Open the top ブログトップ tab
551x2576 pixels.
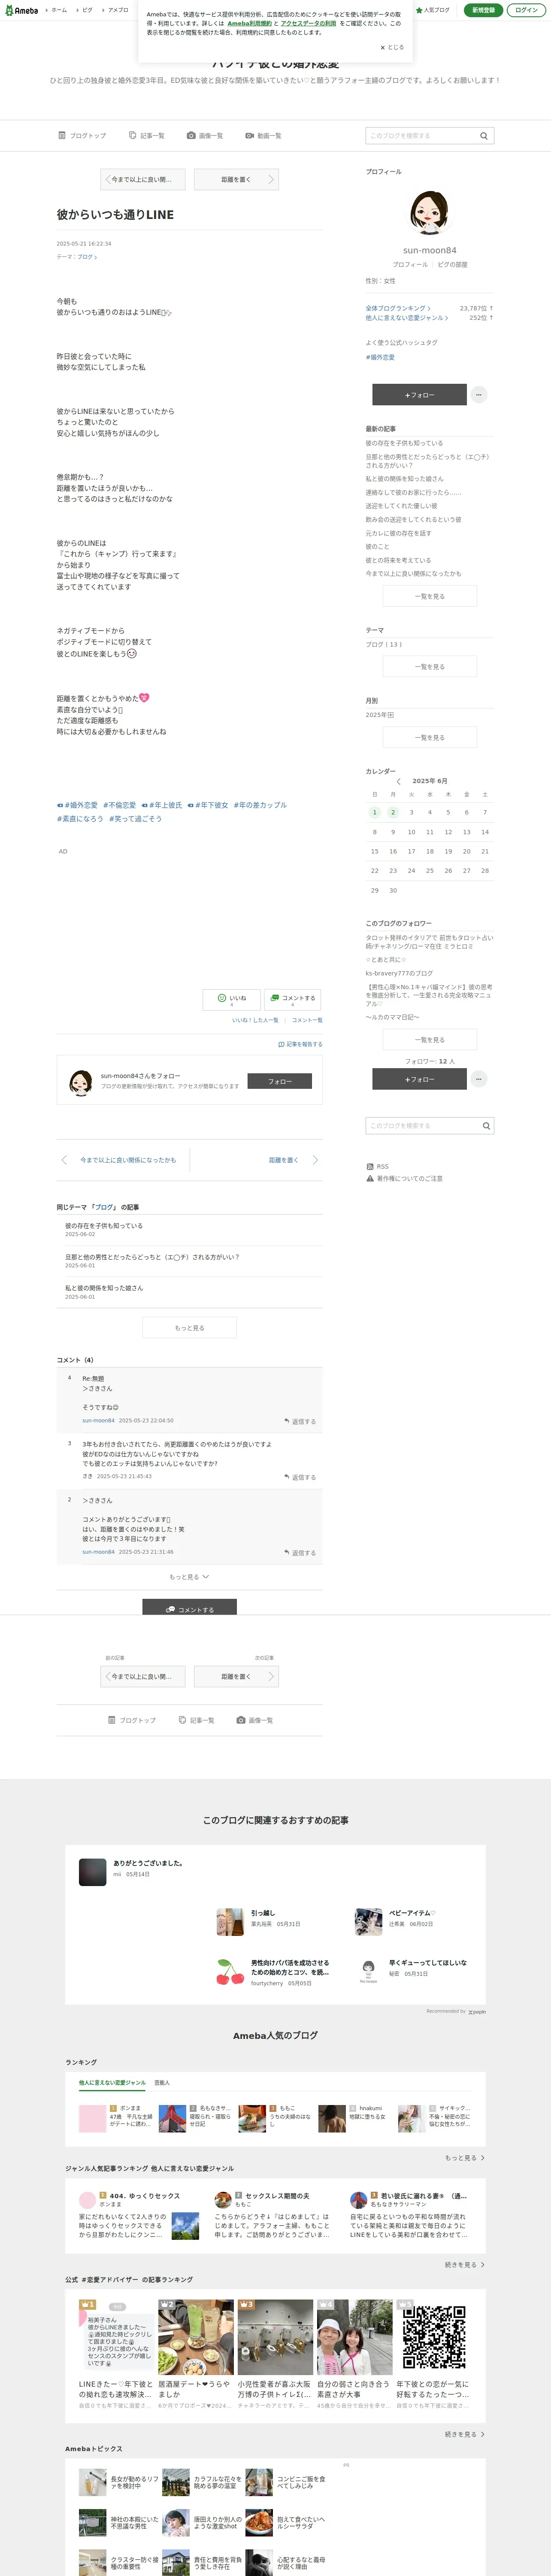point(82,135)
